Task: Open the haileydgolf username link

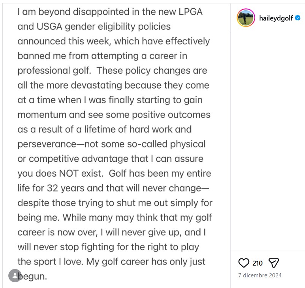Action: click(x=277, y=18)
